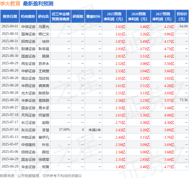Image resolution: width=189 pixels, height=178 pixels.
Task: Click 2.87亿 in the 徐帅 row
Action: pyautogui.click(x=121, y=41)
